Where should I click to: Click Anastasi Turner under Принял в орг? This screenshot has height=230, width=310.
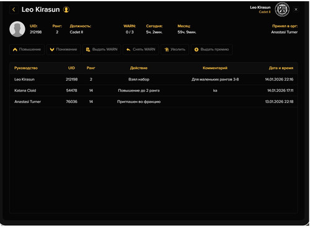pyautogui.click(x=284, y=32)
